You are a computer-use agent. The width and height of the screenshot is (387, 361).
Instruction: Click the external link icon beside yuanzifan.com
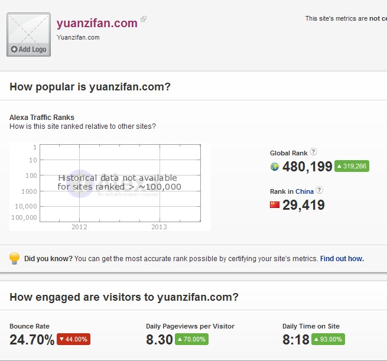[144, 19]
